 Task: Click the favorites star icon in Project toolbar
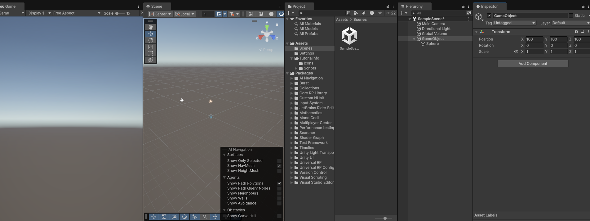tap(380, 13)
